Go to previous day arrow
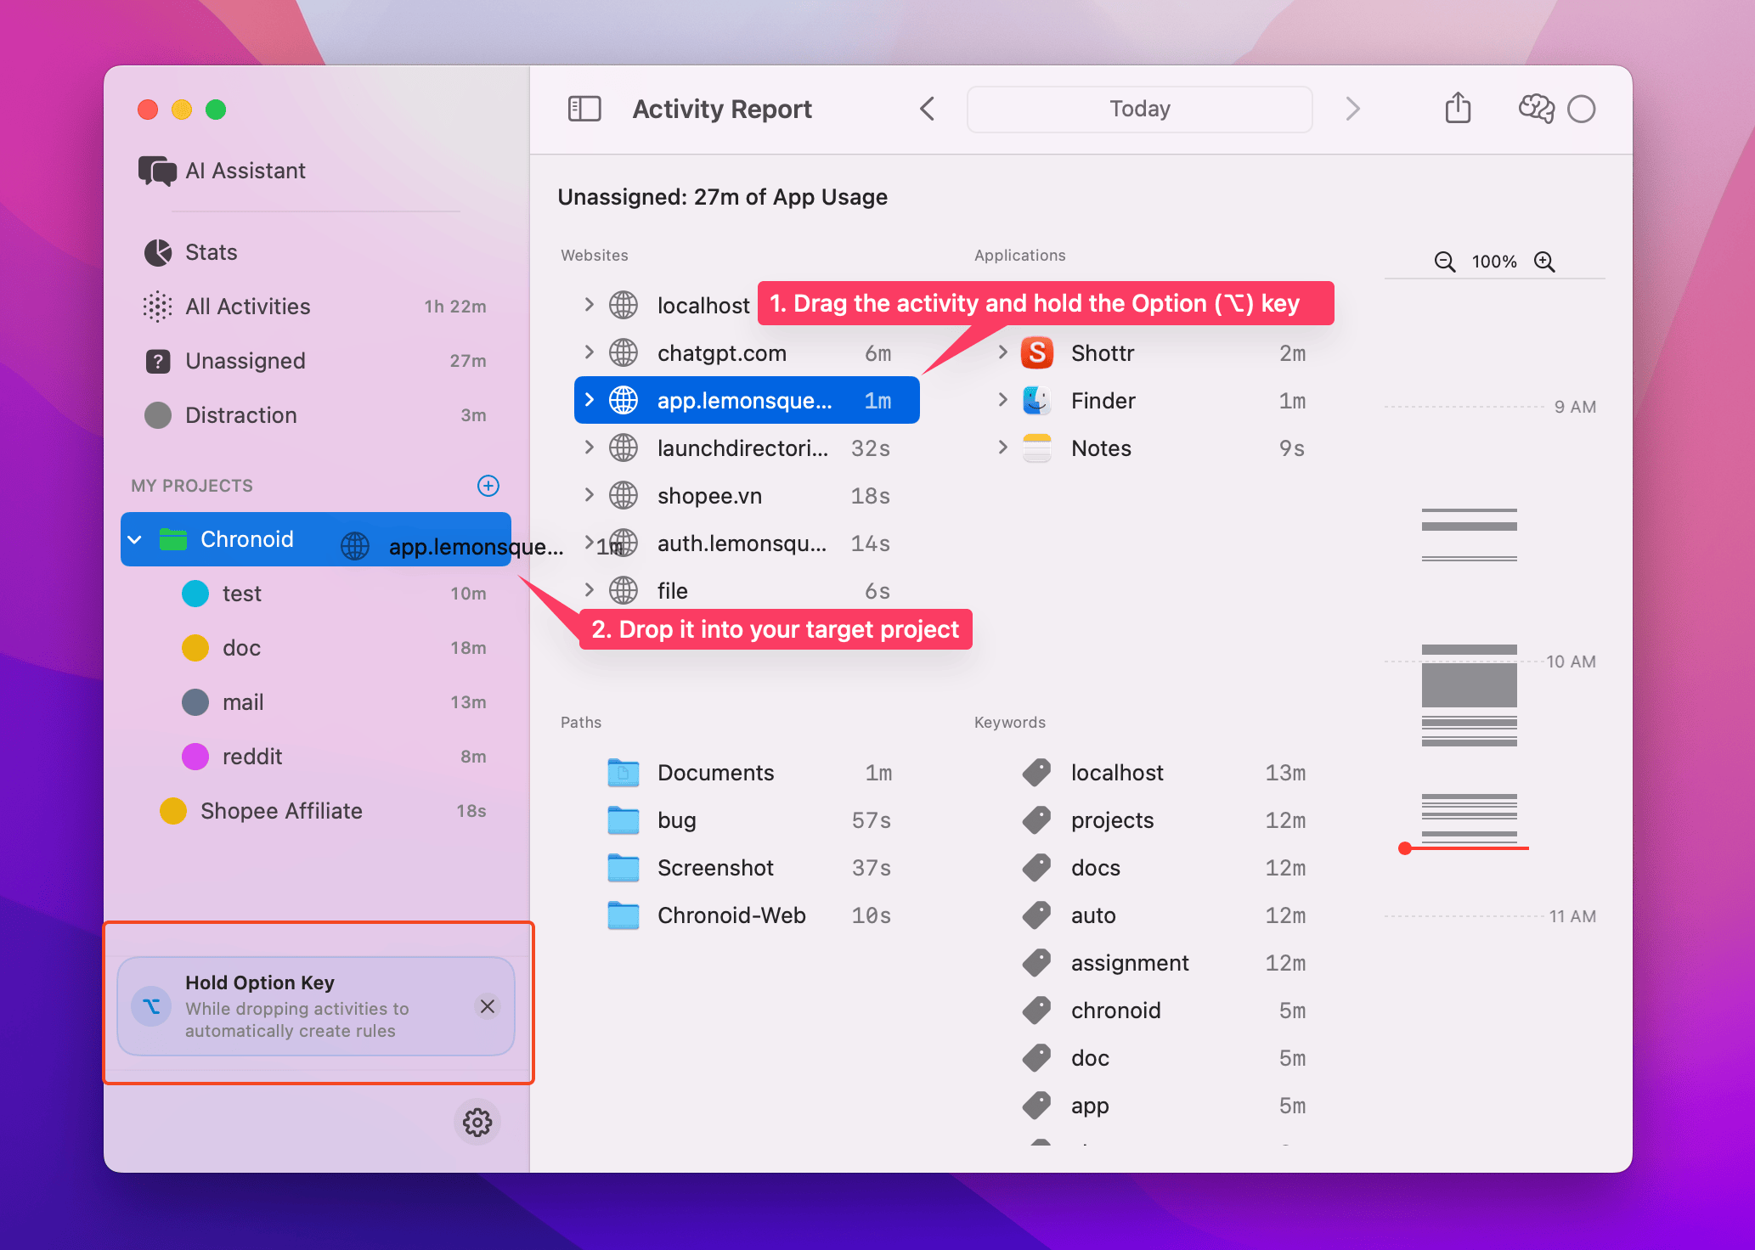1755x1250 pixels. click(x=927, y=109)
